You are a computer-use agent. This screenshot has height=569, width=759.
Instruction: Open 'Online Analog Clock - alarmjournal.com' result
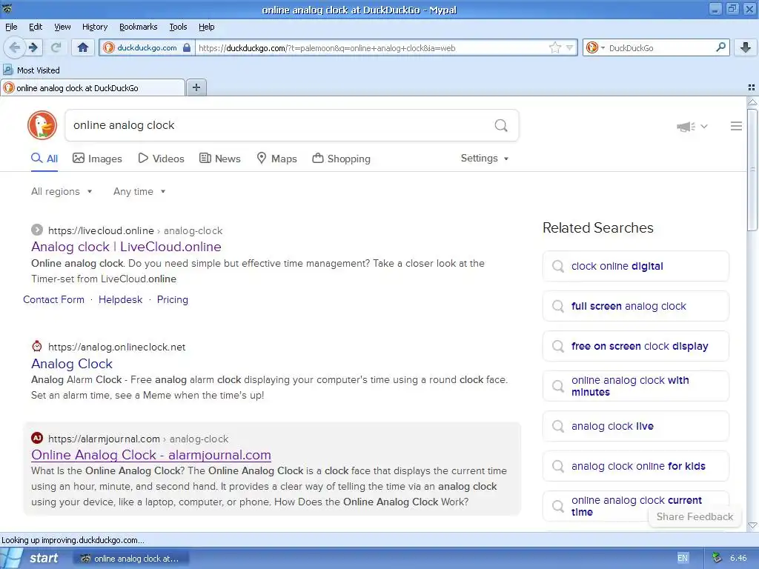click(x=151, y=455)
